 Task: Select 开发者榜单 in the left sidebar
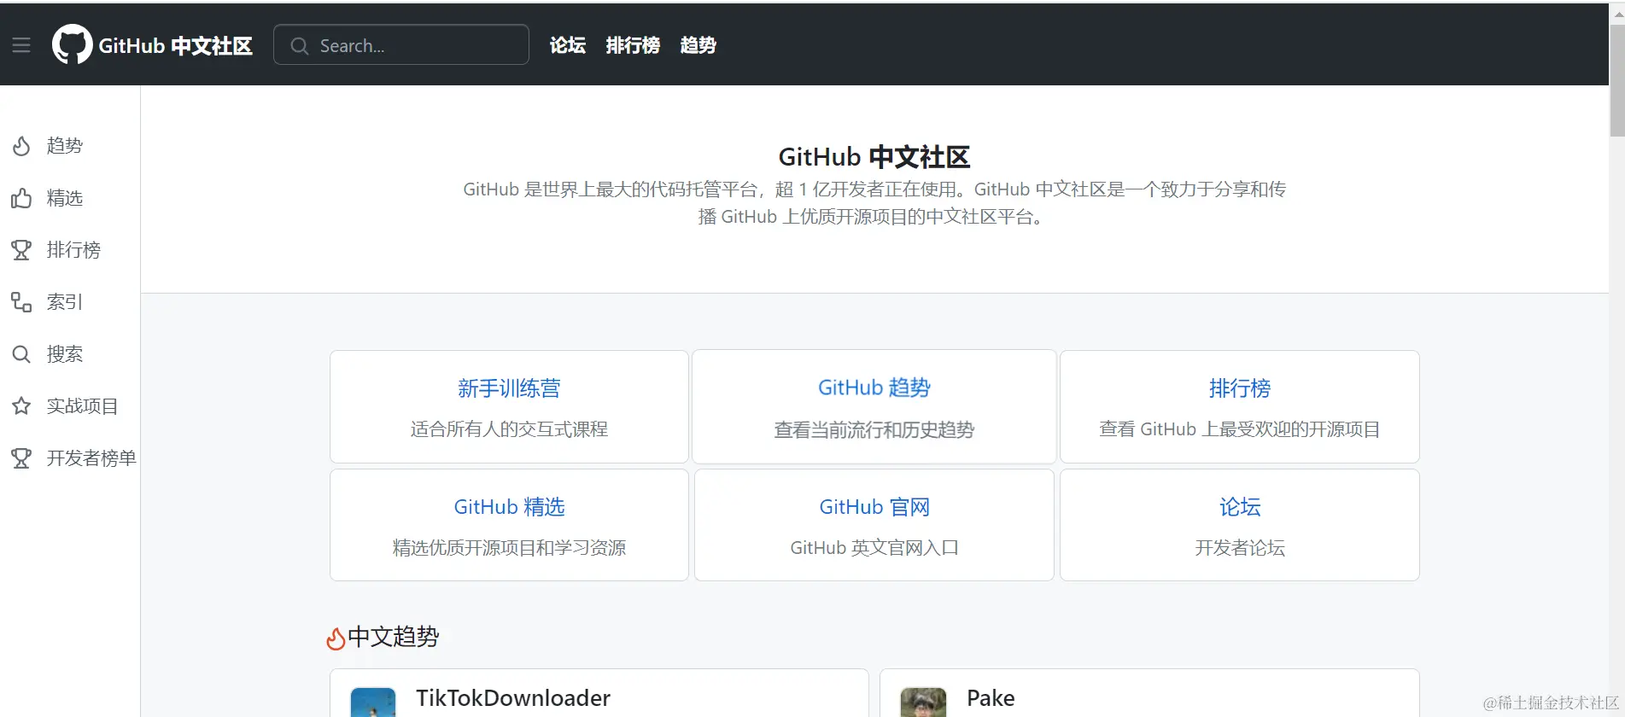91,458
